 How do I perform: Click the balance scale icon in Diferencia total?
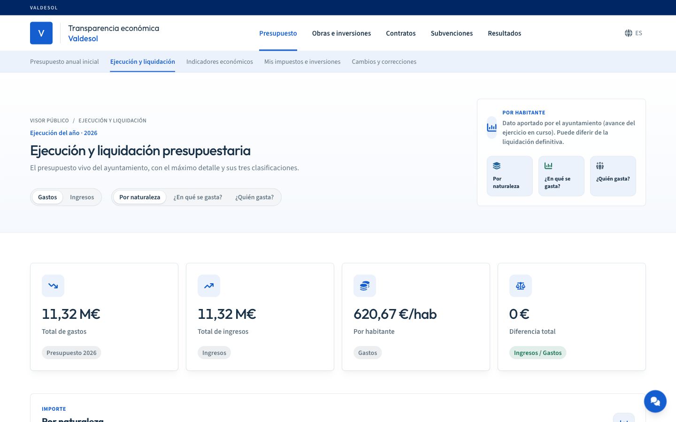[521, 286]
